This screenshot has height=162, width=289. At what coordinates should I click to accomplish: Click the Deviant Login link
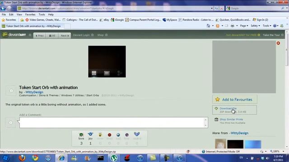click(x=81, y=35)
